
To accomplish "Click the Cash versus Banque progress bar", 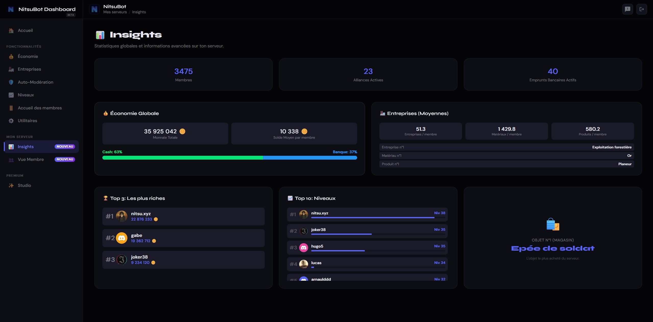I will tap(229, 158).
